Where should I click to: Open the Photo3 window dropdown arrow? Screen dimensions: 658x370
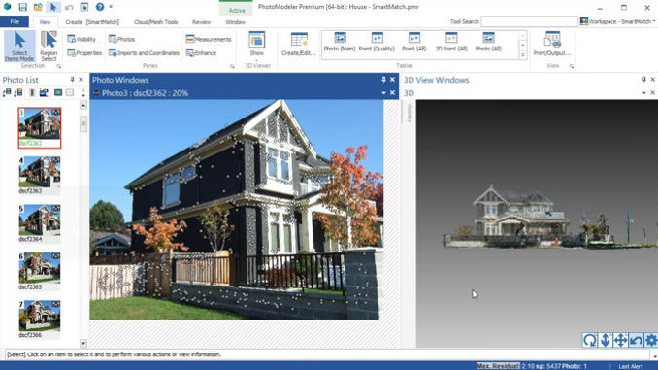(x=383, y=93)
